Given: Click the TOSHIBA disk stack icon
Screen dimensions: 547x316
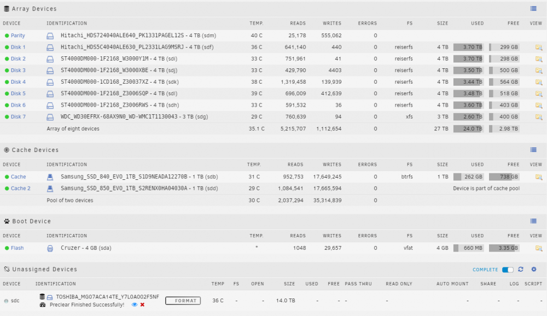Looking at the screenshot, I should 42,296.
